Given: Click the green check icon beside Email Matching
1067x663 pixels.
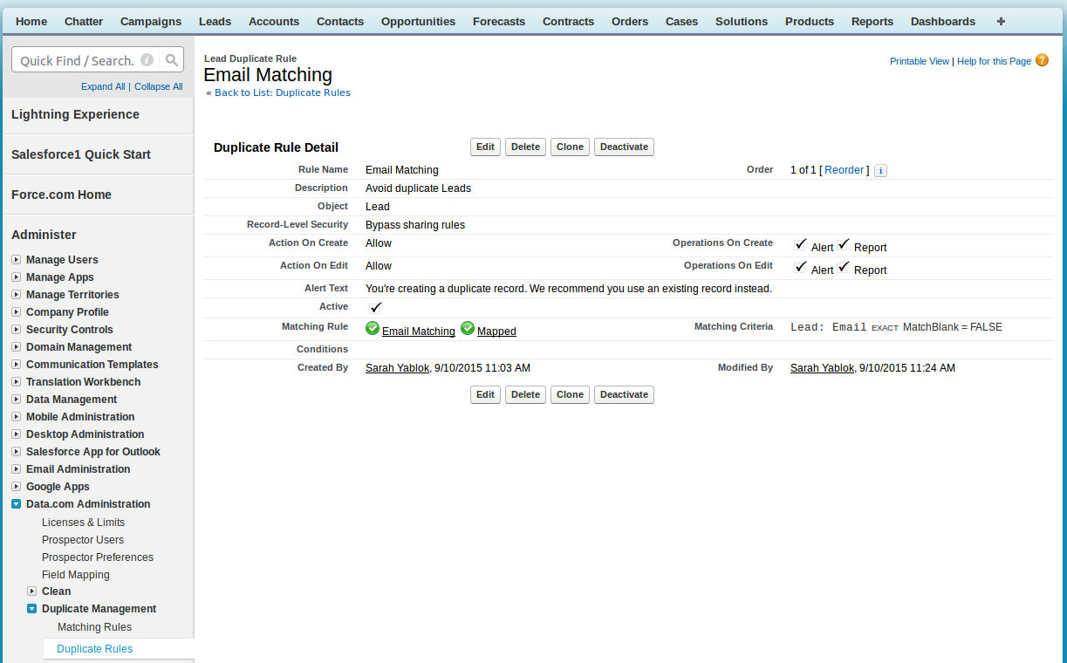Looking at the screenshot, I should tap(373, 328).
